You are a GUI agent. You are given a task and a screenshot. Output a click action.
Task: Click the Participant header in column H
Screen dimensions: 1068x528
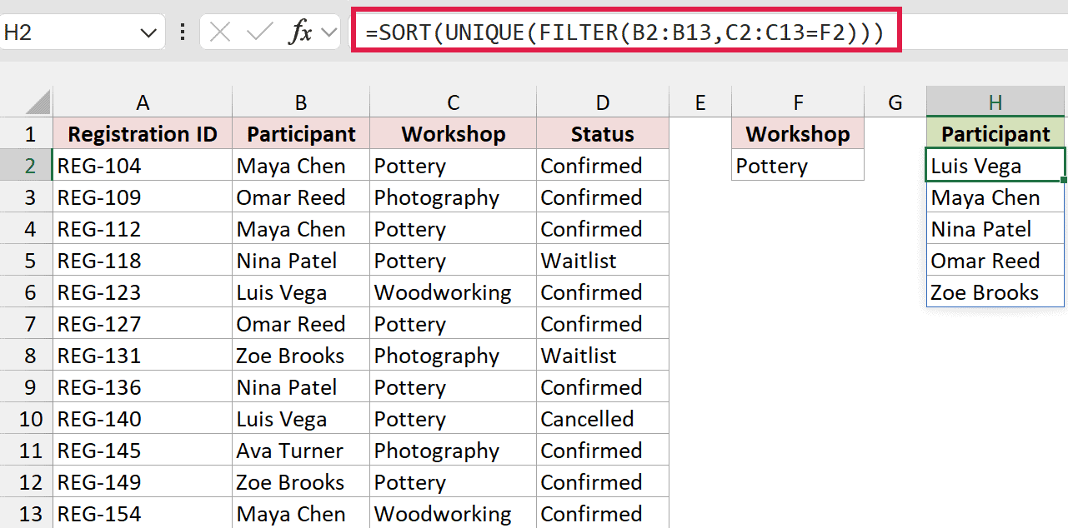(x=995, y=134)
